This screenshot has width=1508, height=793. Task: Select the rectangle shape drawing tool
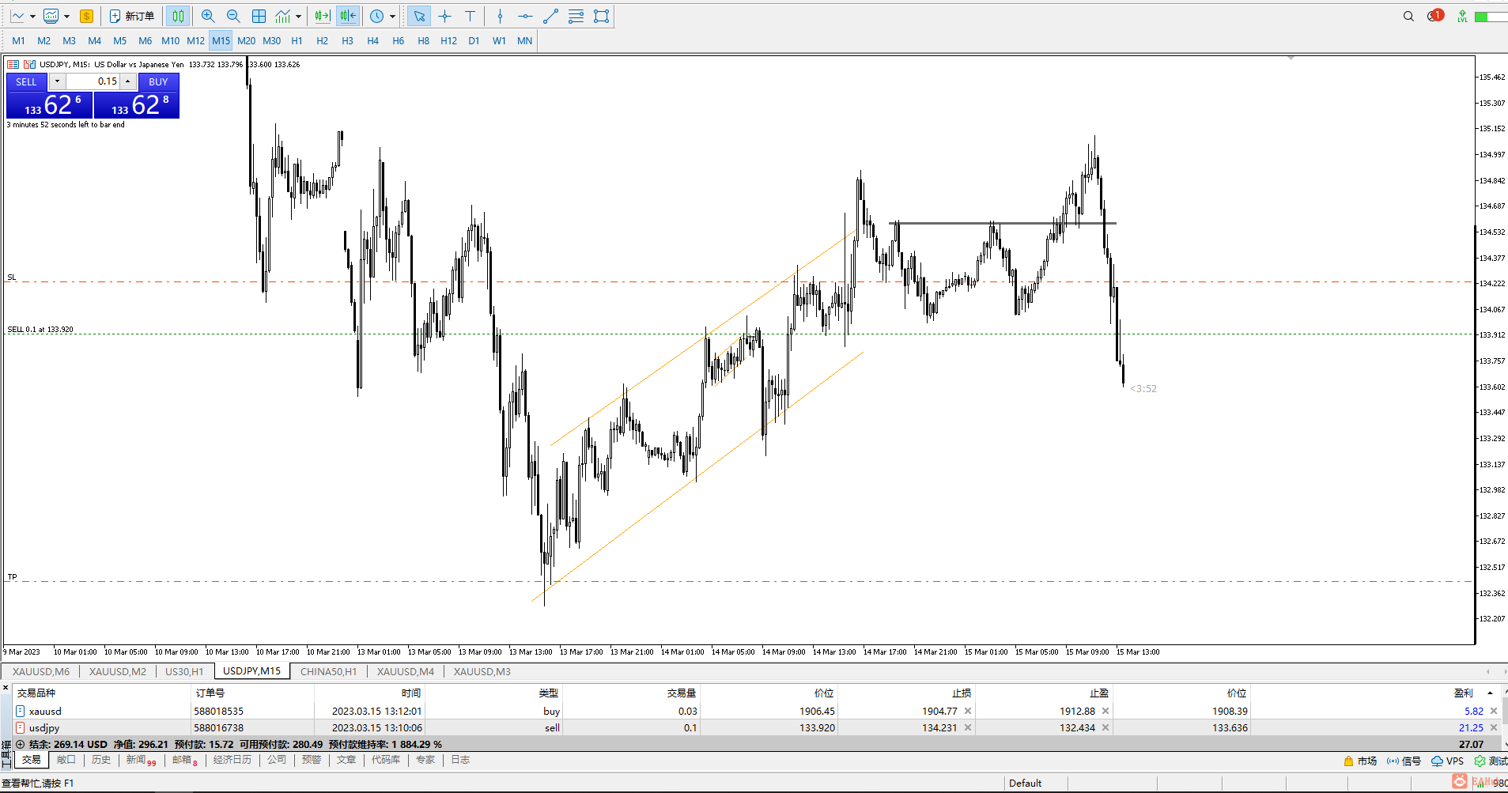(601, 16)
